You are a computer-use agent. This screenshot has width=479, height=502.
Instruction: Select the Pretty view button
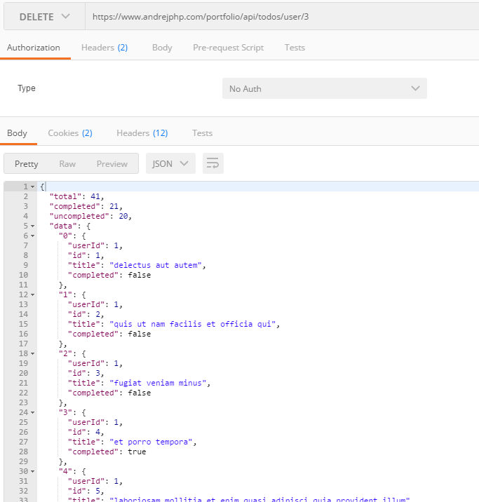coord(26,164)
